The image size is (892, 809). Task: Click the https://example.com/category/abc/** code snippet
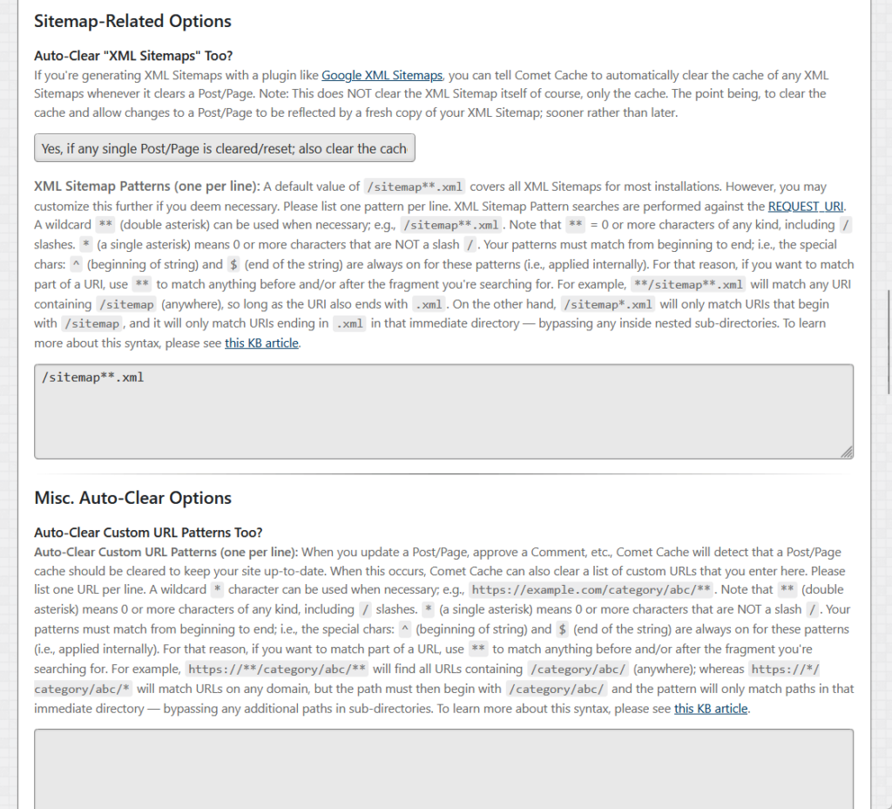[591, 590]
